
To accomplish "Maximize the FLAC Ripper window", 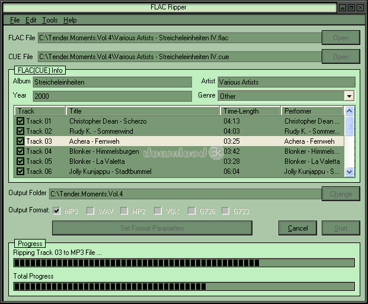I will [351, 8].
